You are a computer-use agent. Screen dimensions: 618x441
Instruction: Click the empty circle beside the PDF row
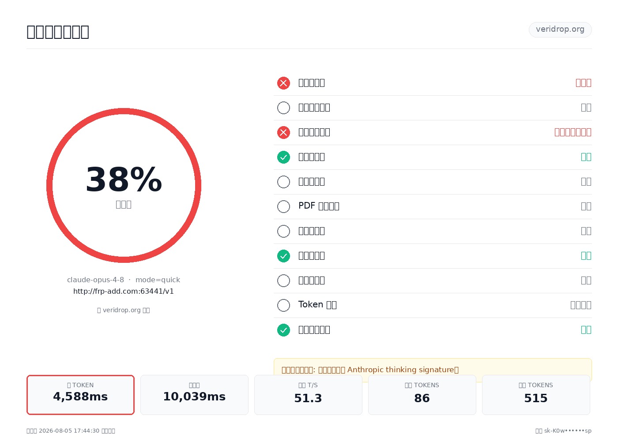point(283,206)
